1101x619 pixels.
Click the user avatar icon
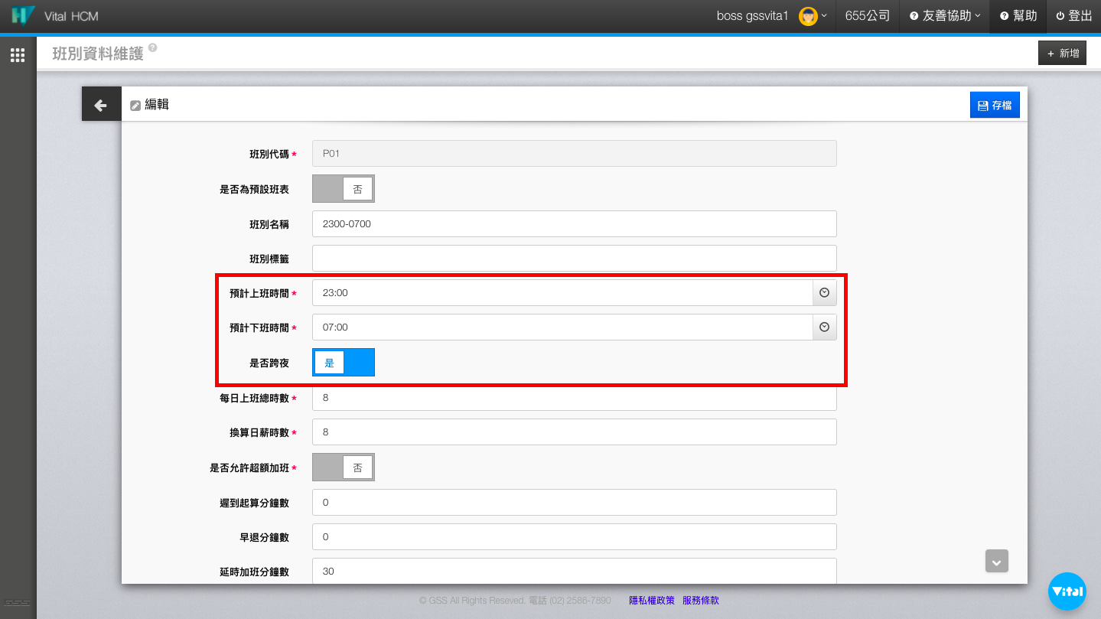point(808,16)
